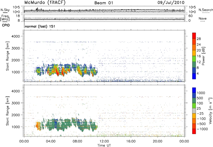Select the bright blue top velocity color segment
The image size is (213, 147).
pyautogui.click(x=194, y=90)
